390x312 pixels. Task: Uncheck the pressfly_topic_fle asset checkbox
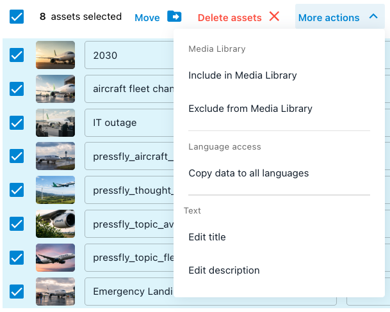pyautogui.click(x=17, y=258)
